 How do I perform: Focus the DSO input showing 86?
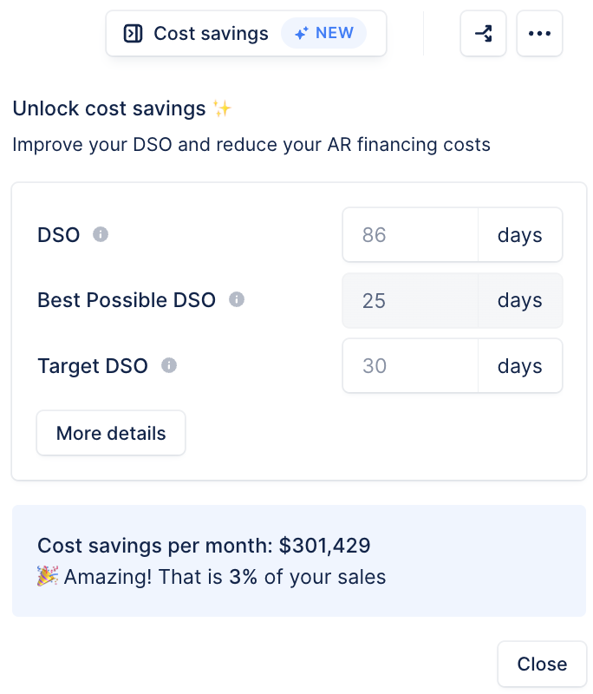pyautogui.click(x=410, y=234)
